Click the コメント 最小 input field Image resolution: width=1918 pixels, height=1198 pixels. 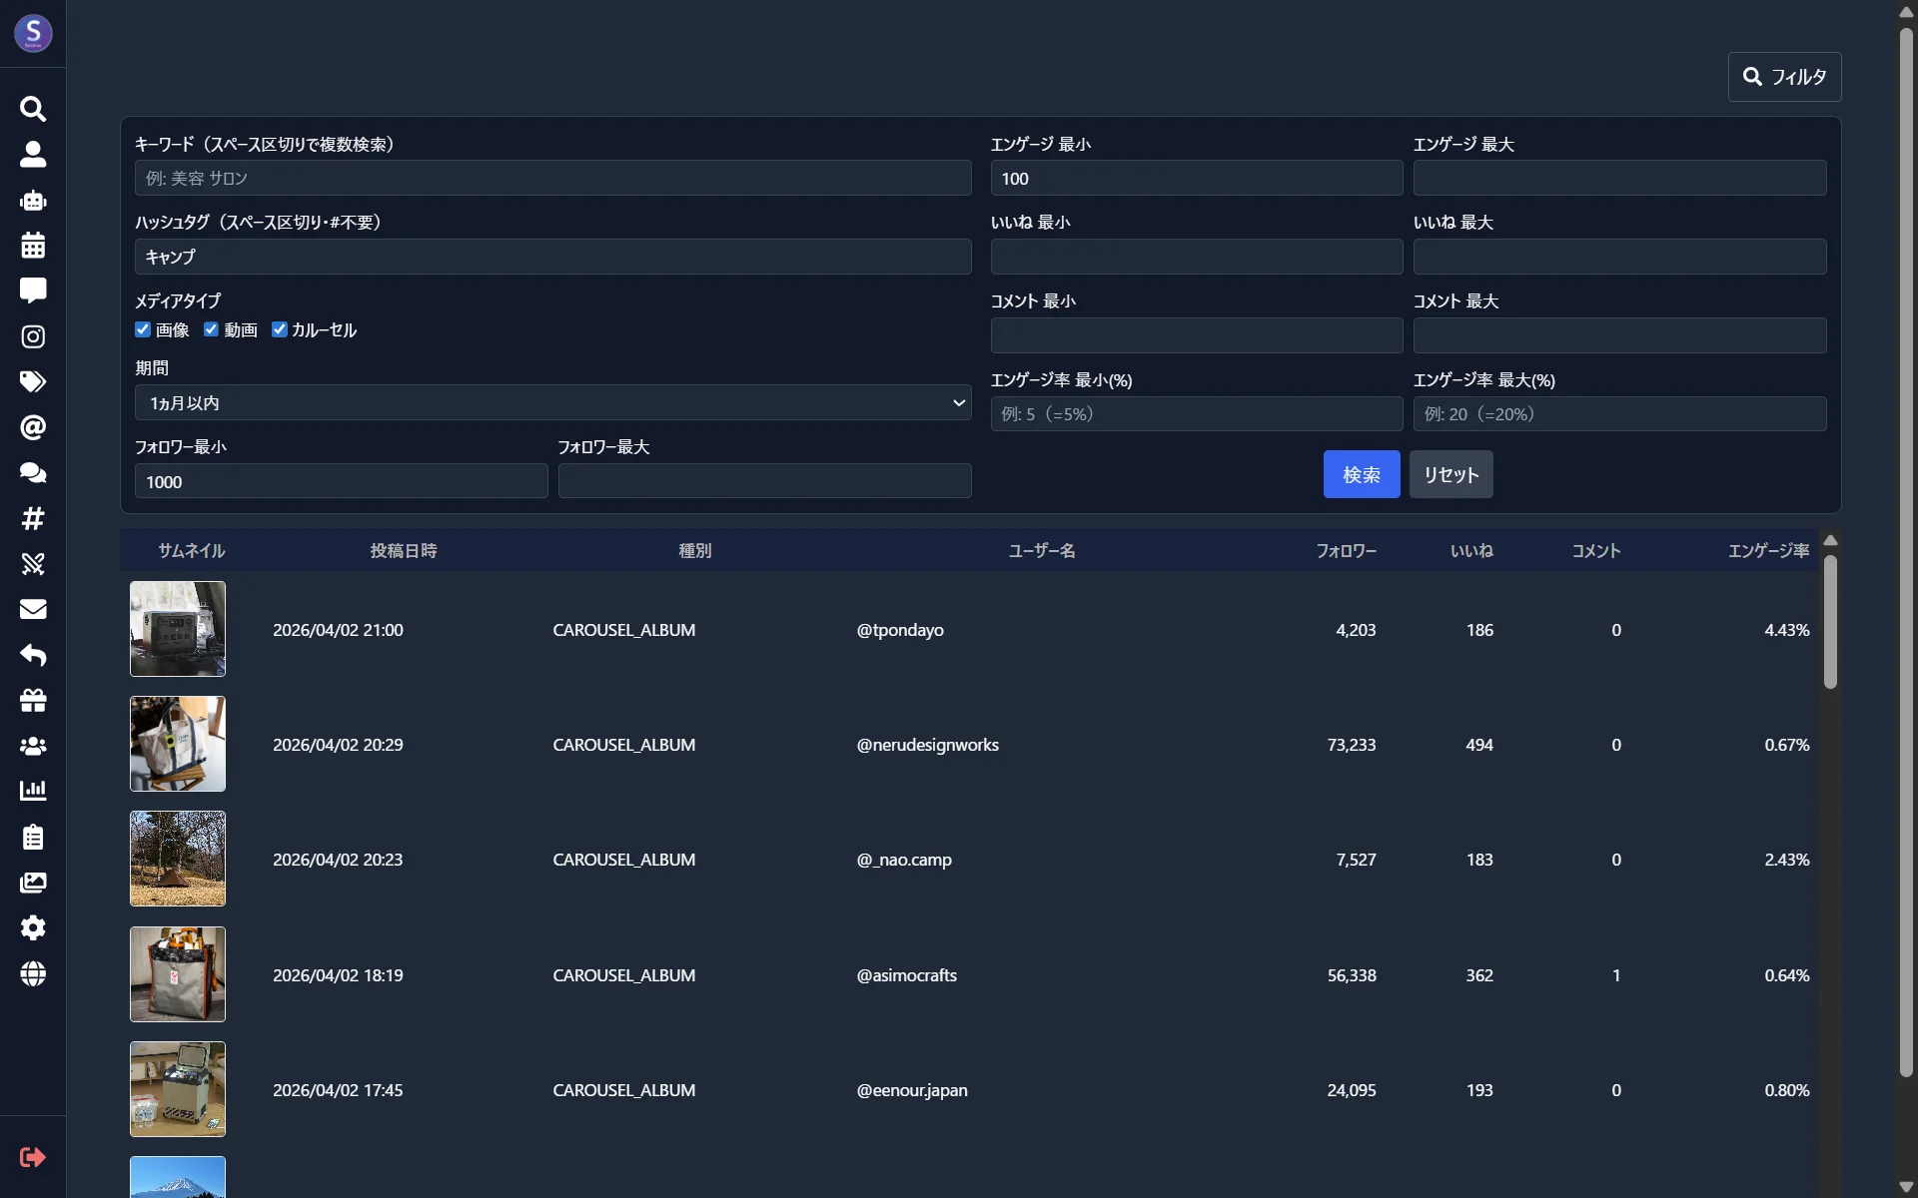[1197, 335]
